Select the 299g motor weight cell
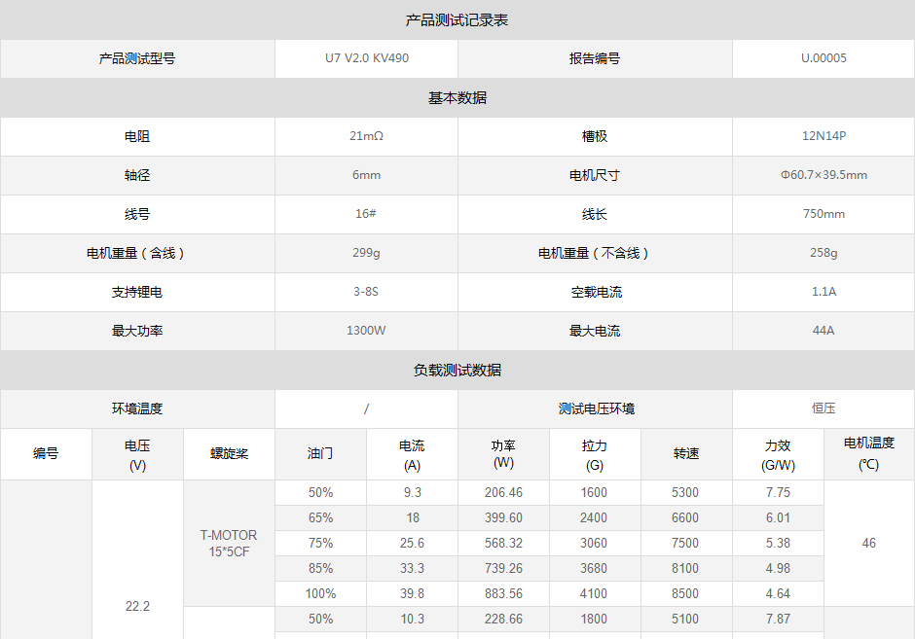Viewport: 915px width, 639px height. coord(366,253)
